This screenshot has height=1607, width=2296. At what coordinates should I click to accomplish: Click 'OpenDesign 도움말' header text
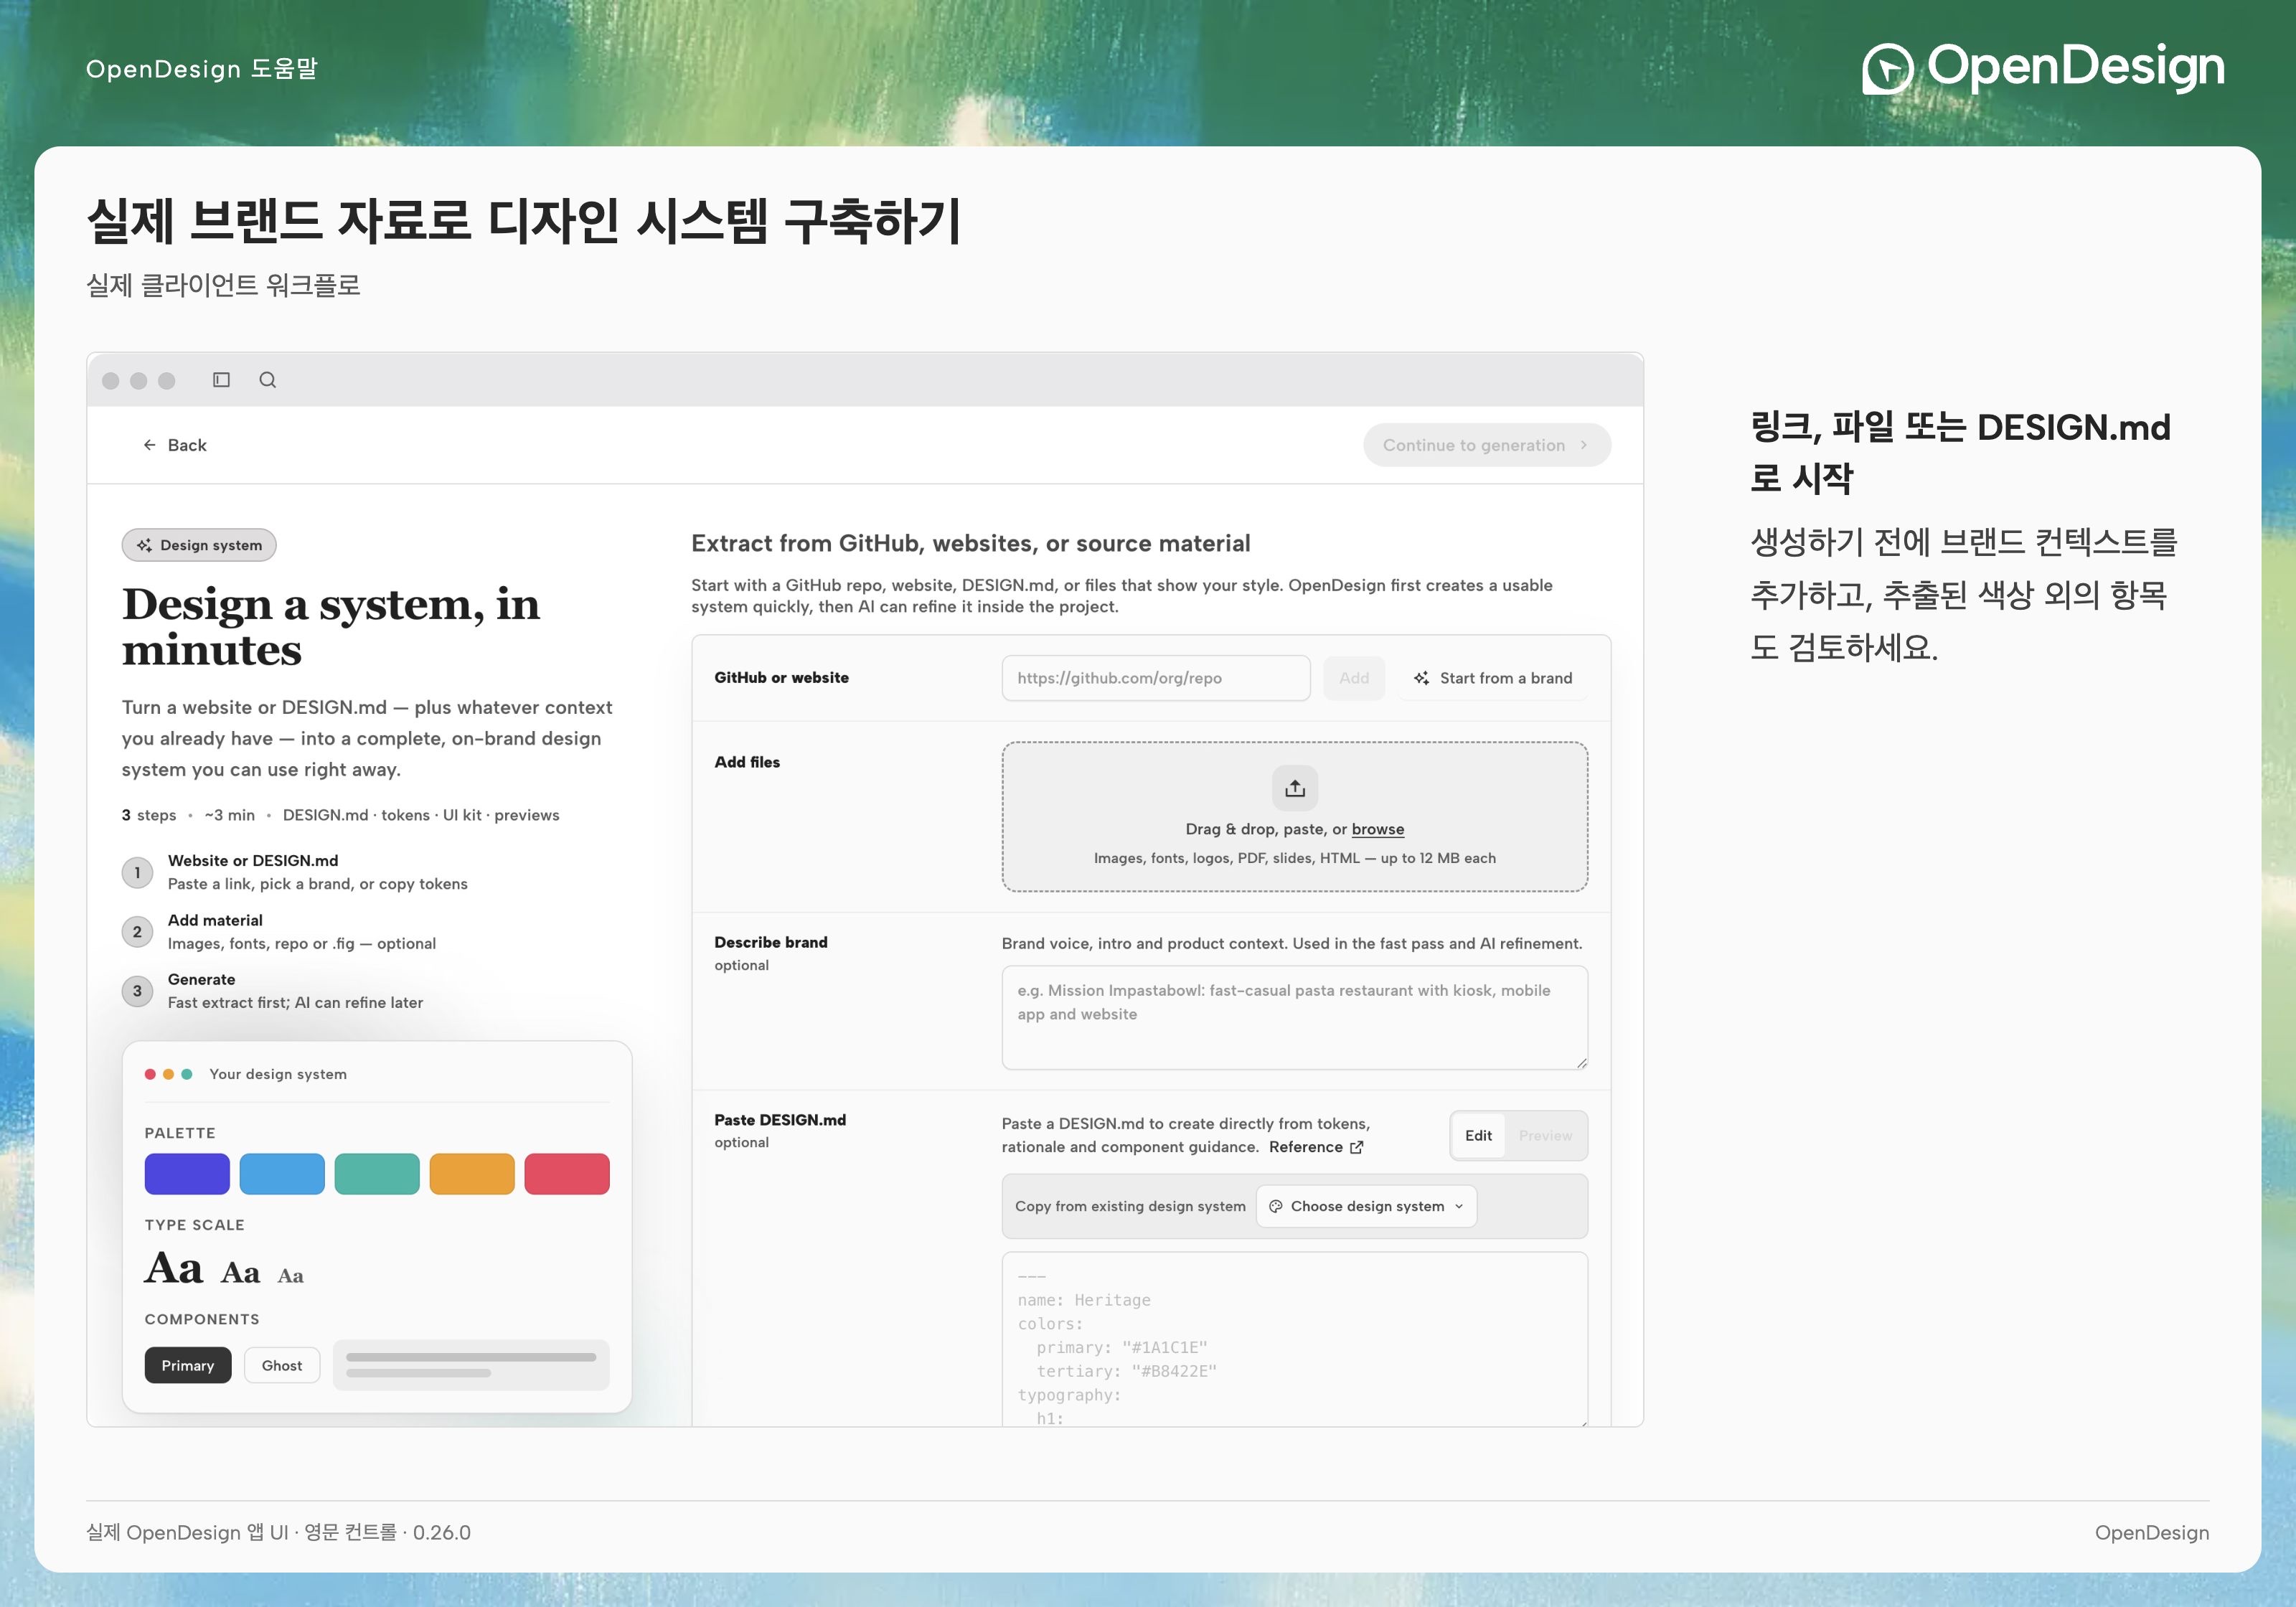[202, 69]
